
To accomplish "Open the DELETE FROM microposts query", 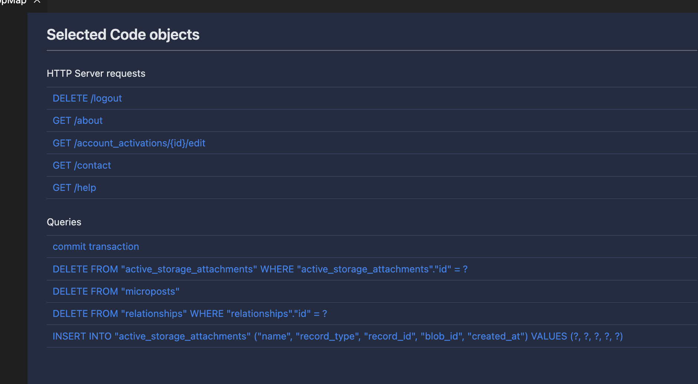I will [x=116, y=291].
